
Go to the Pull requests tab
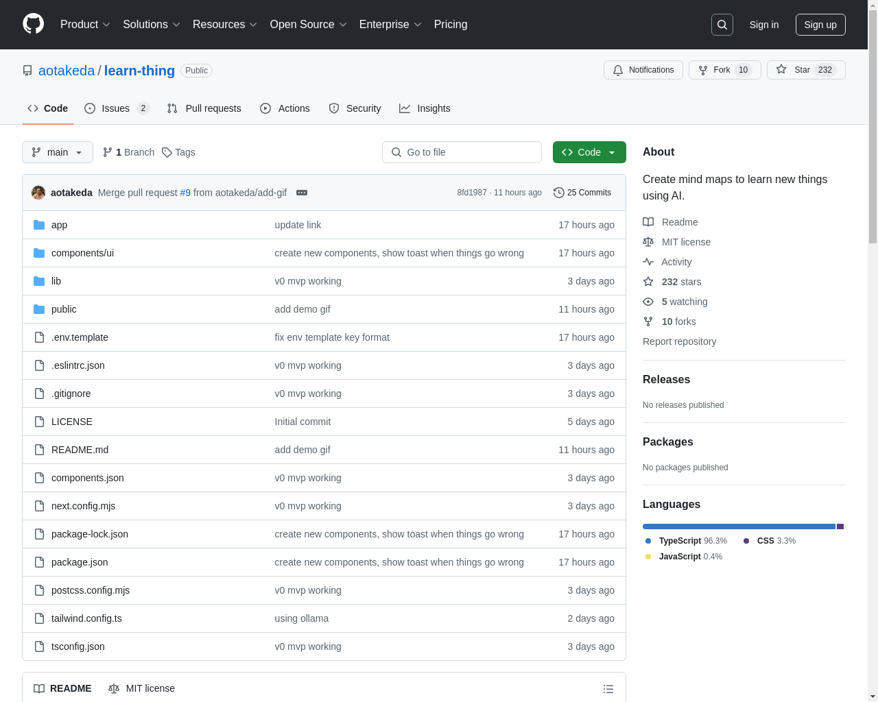[x=204, y=108]
